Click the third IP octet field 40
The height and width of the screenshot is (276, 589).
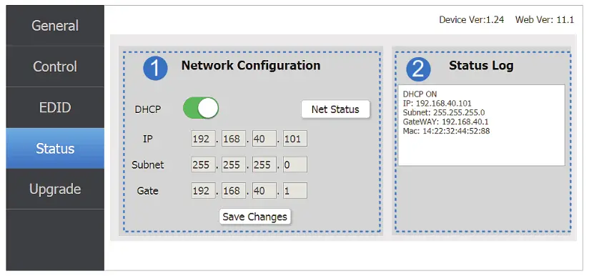point(264,139)
